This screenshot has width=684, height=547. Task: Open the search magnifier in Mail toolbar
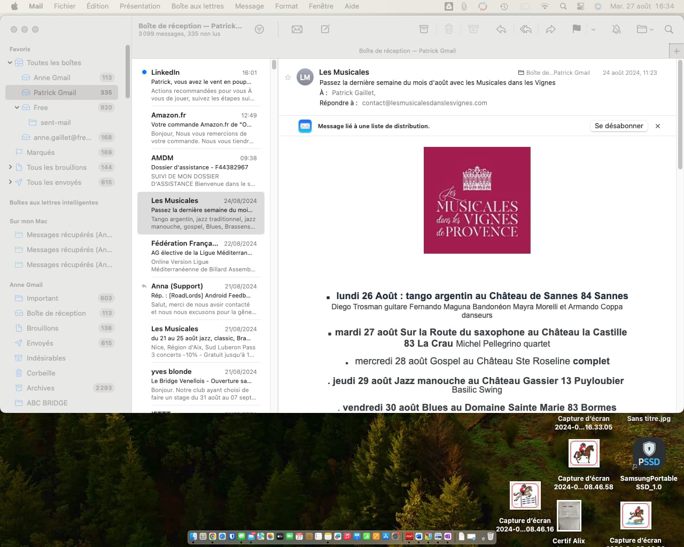[x=669, y=29]
